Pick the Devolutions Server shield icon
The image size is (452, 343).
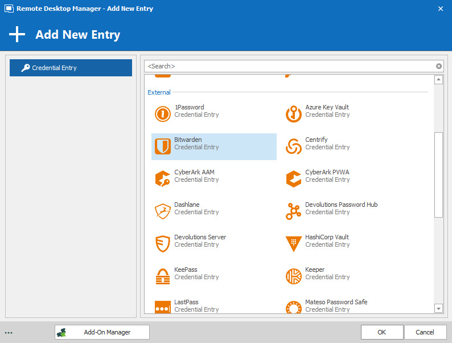coord(163,244)
